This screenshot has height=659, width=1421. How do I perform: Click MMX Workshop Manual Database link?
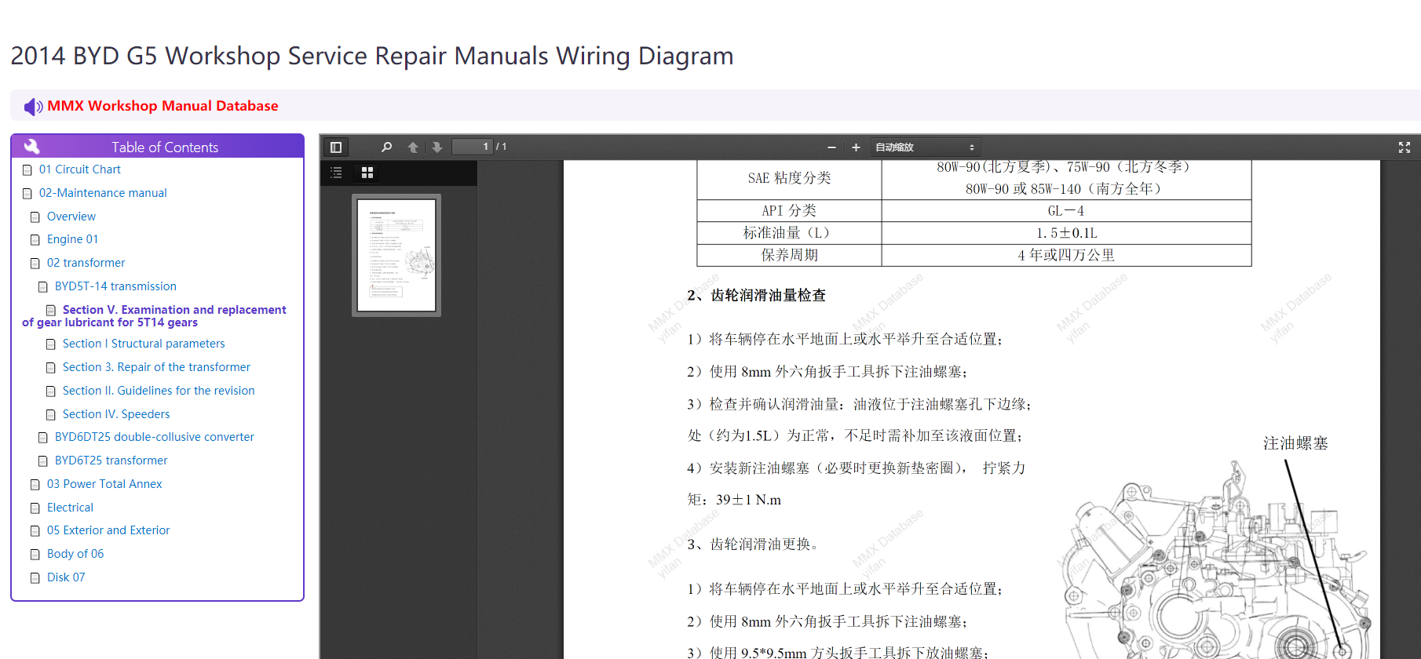click(x=163, y=106)
